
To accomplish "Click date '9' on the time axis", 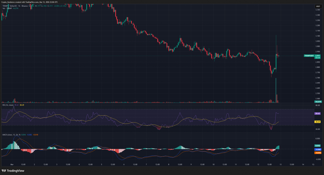I will click(x=191, y=165).
